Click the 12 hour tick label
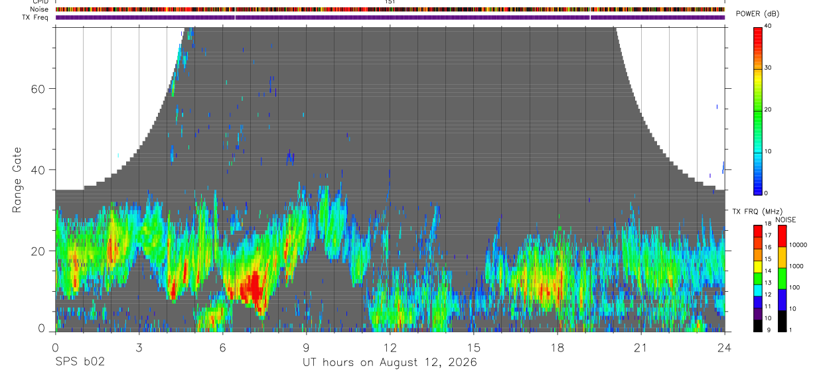The width and height of the screenshot is (815, 376). [x=390, y=347]
